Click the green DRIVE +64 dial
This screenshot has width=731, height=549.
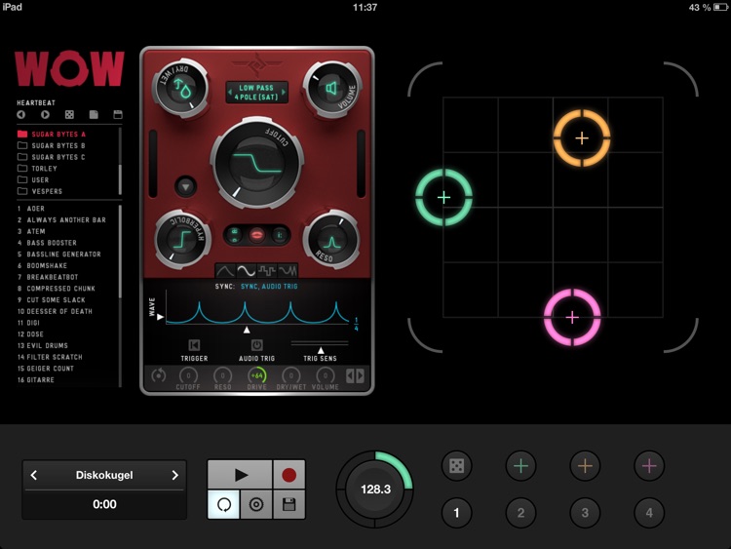(x=257, y=375)
